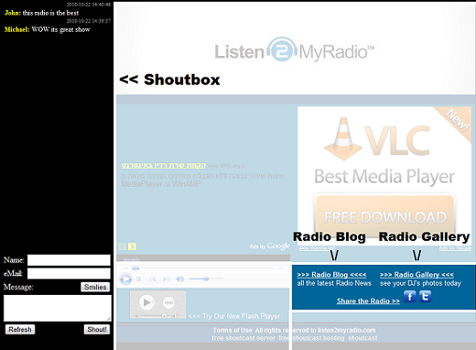Open the Radio Gallery link

[417, 274]
